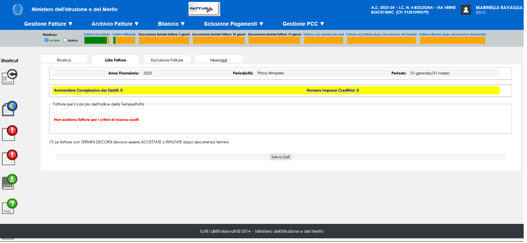Open the euro document shortcut icon

(x=10, y=108)
